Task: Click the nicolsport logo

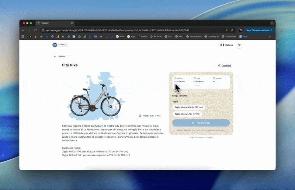Action: [60, 45]
